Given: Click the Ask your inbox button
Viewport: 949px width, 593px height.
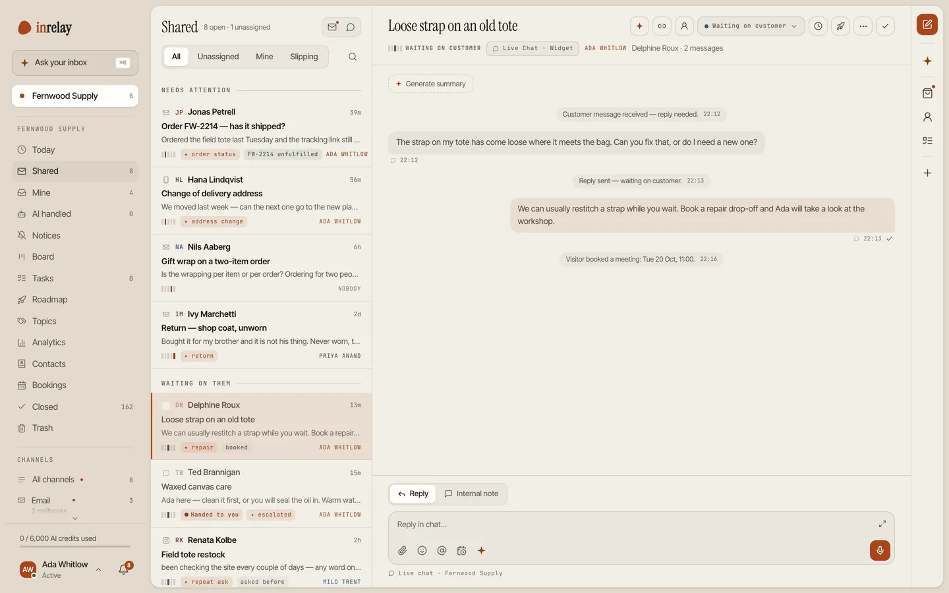Looking at the screenshot, I should click(75, 63).
